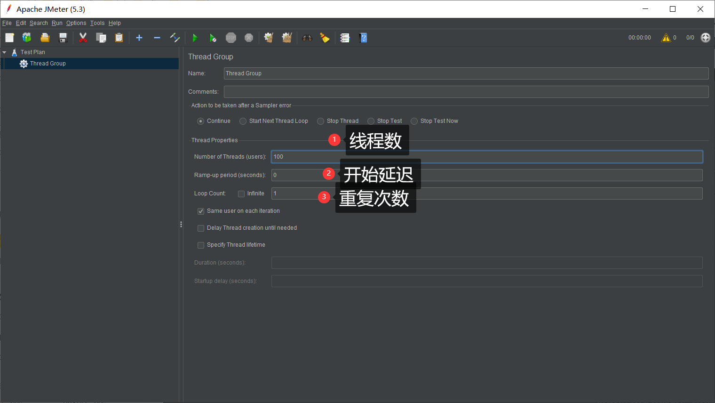The image size is (715, 403).
Task: Click the Startup delay (seconds) field
Action: pos(487,281)
